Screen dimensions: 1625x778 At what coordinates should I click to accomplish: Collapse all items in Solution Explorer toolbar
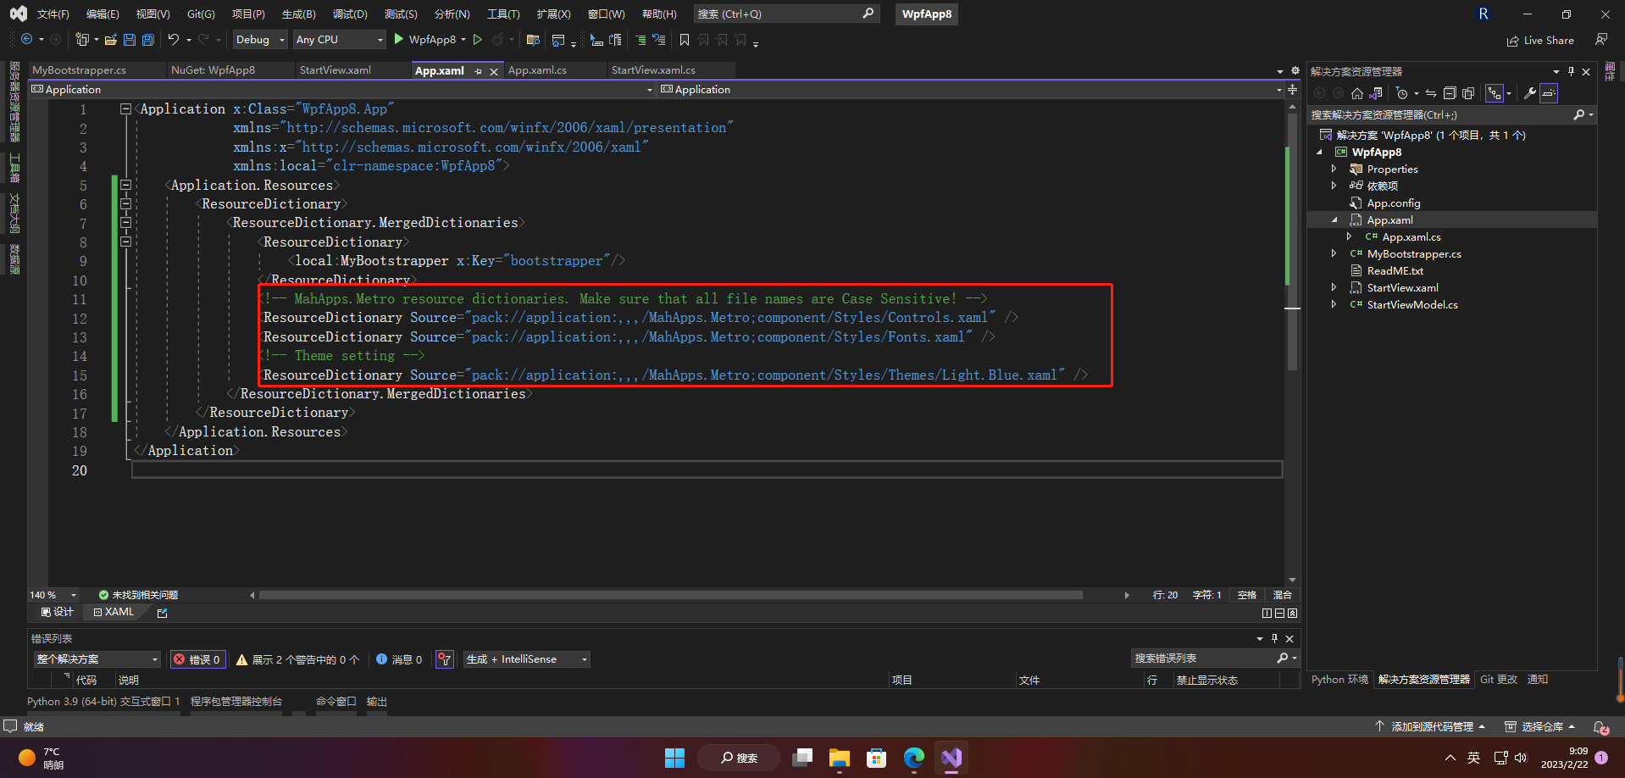(x=1450, y=93)
